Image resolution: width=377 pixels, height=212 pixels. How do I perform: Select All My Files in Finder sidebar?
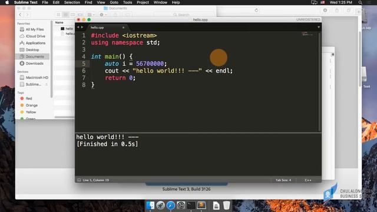(34, 29)
